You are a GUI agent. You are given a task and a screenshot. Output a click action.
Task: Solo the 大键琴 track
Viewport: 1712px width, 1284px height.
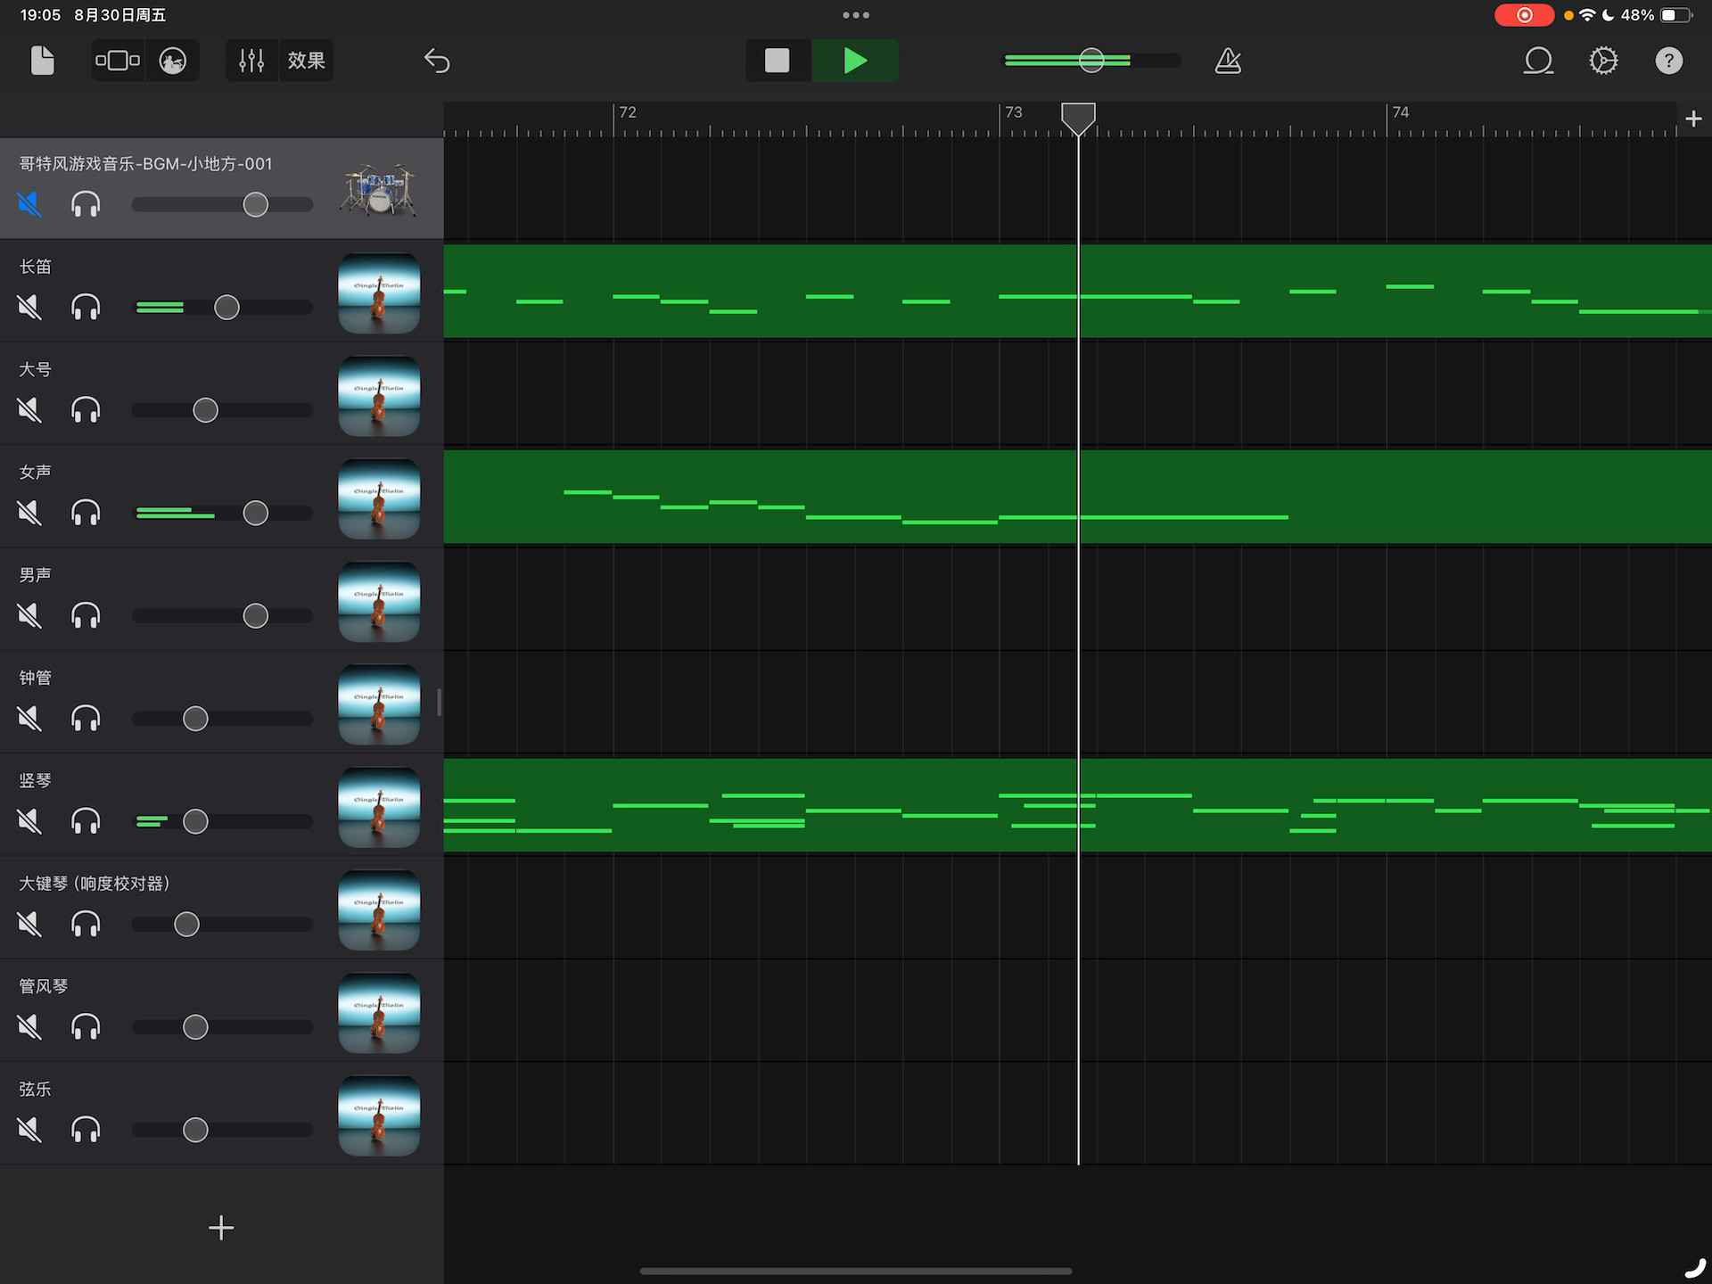pyautogui.click(x=86, y=924)
